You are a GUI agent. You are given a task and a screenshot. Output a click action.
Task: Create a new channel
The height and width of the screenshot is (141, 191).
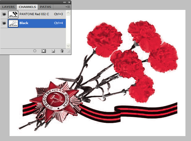[x=53, y=51]
